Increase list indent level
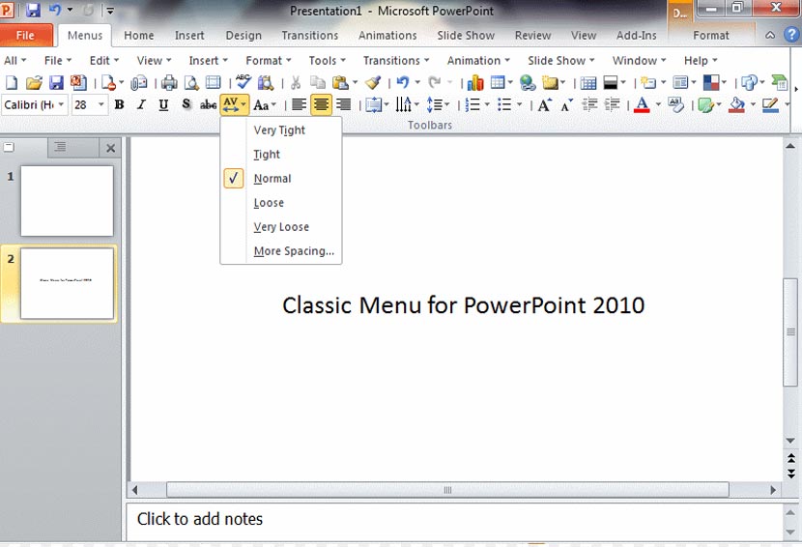The width and height of the screenshot is (802, 547). click(x=613, y=105)
